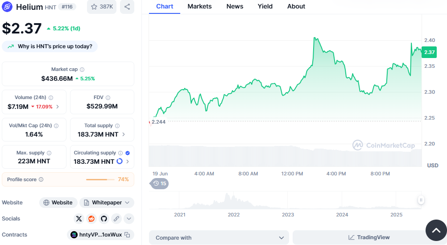Expand more socials chevron

[129, 219]
